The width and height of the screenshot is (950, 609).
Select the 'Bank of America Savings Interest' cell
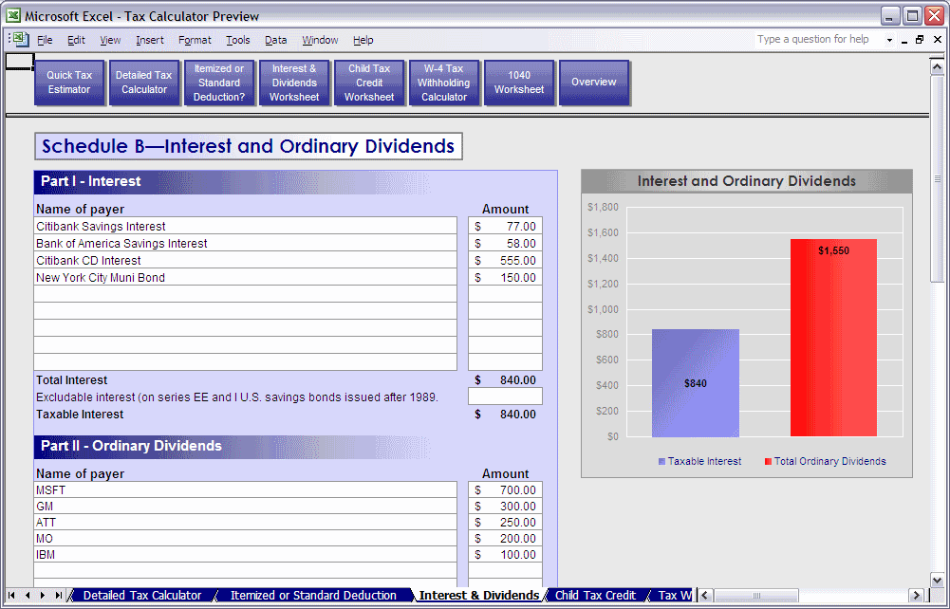[246, 243]
